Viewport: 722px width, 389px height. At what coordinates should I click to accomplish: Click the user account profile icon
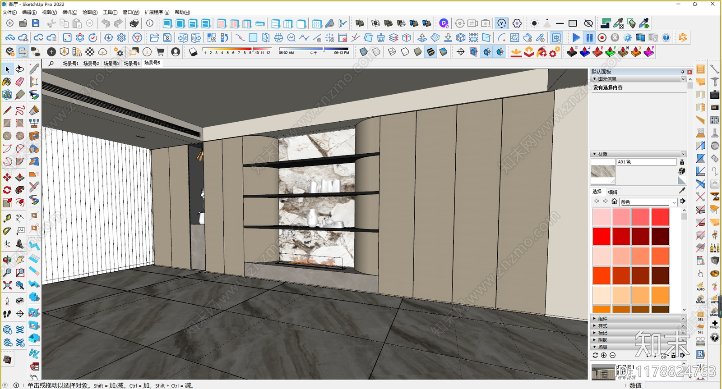(176, 52)
